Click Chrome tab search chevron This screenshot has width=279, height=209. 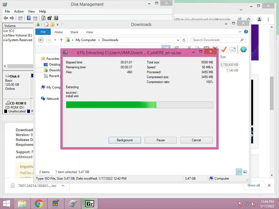click(x=241, y=10)
